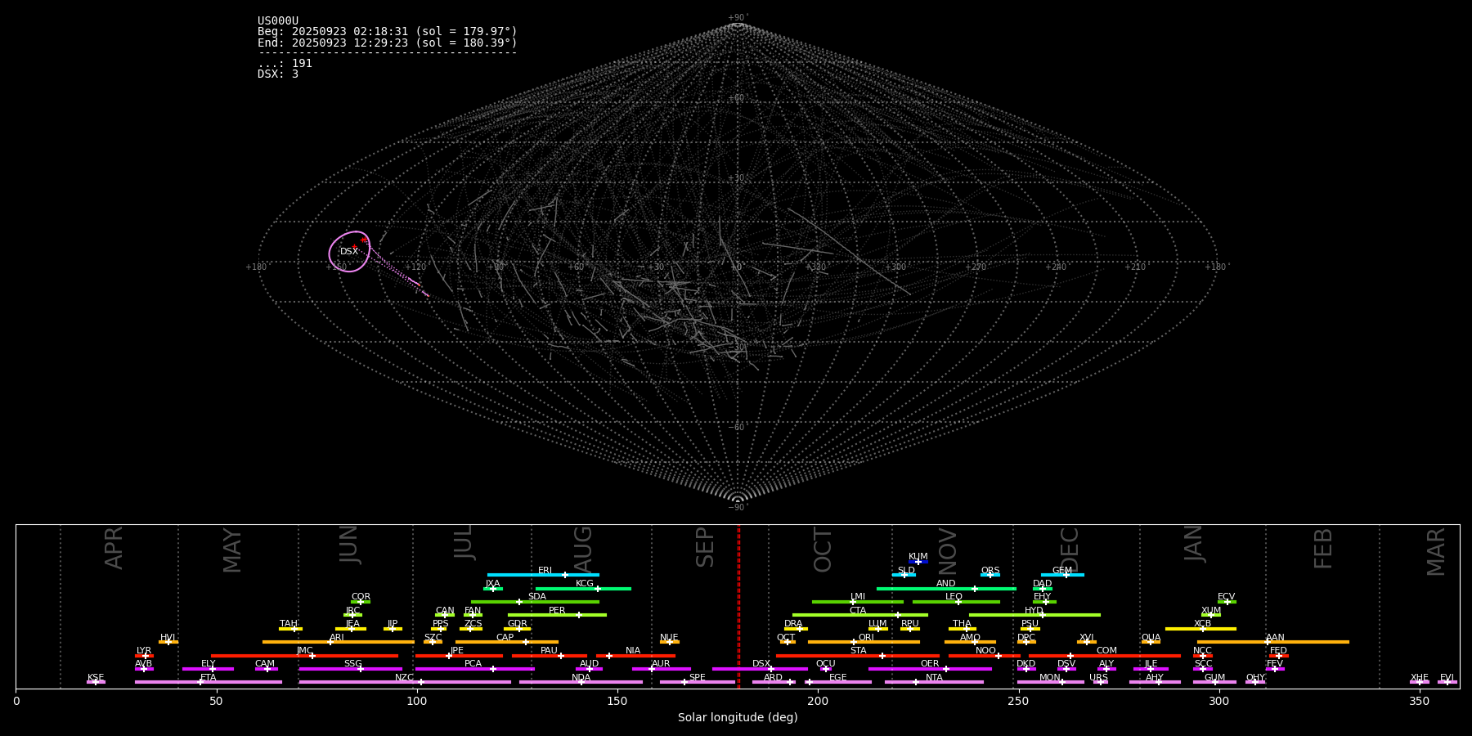Click the COR shower label
The height and width of the screenshot is (736, 1472).
coord(361,597)
